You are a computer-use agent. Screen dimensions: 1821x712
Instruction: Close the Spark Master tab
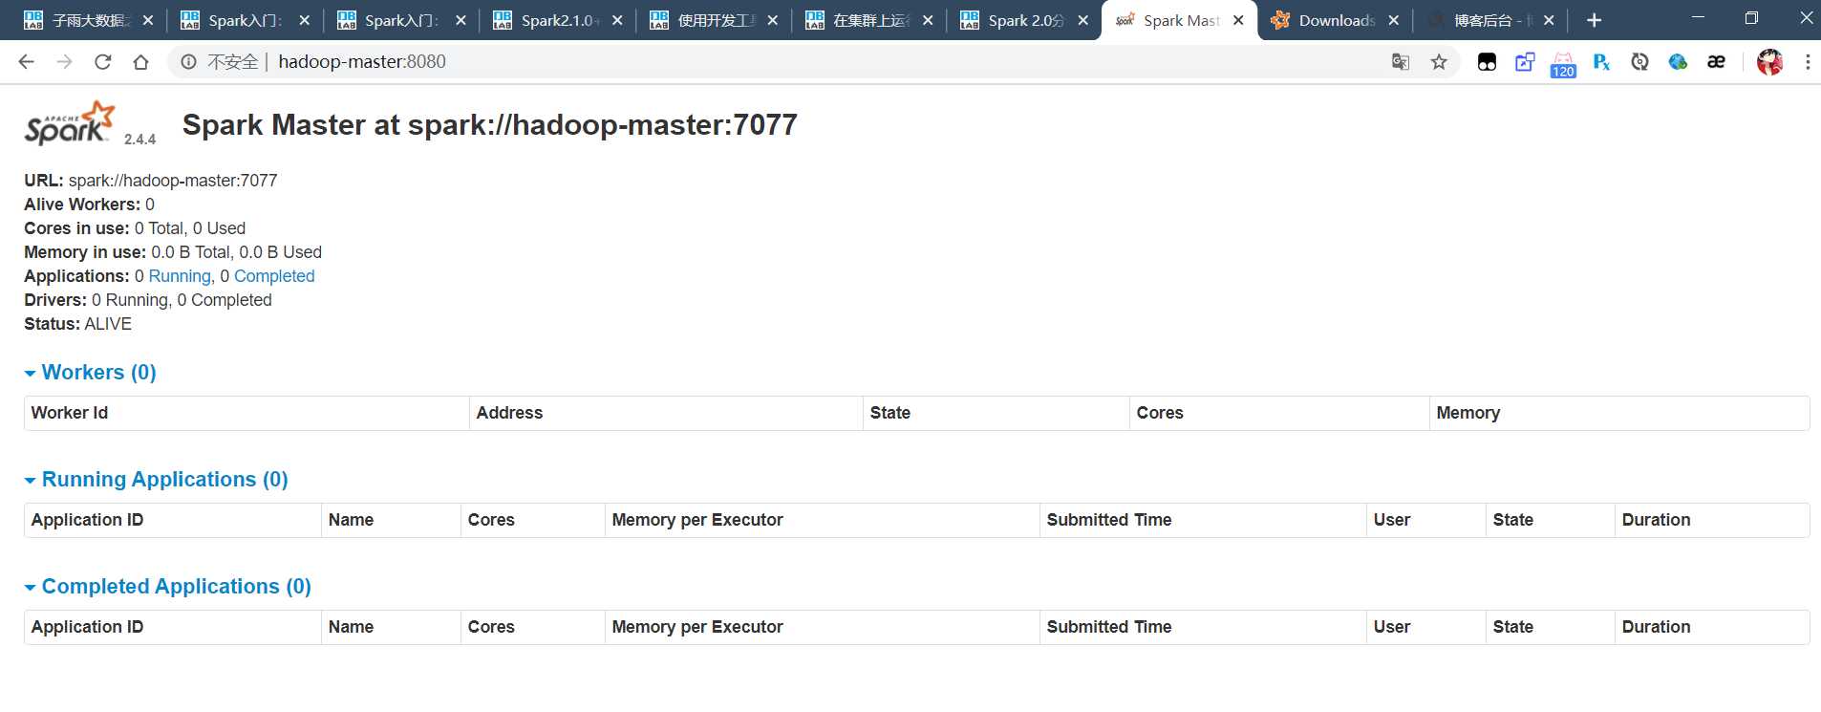click(x=1238, y=20)
